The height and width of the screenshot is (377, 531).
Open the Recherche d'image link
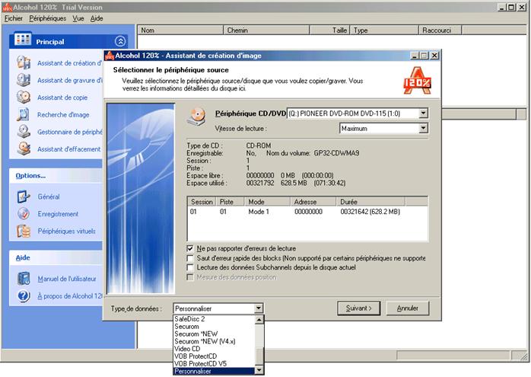coord(63,115)
